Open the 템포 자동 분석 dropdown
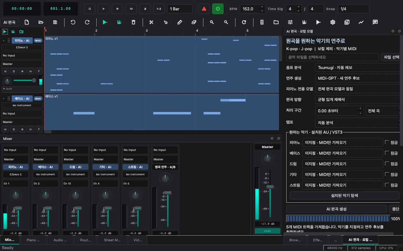The image size is (403, 251). (x=357, y=123)
